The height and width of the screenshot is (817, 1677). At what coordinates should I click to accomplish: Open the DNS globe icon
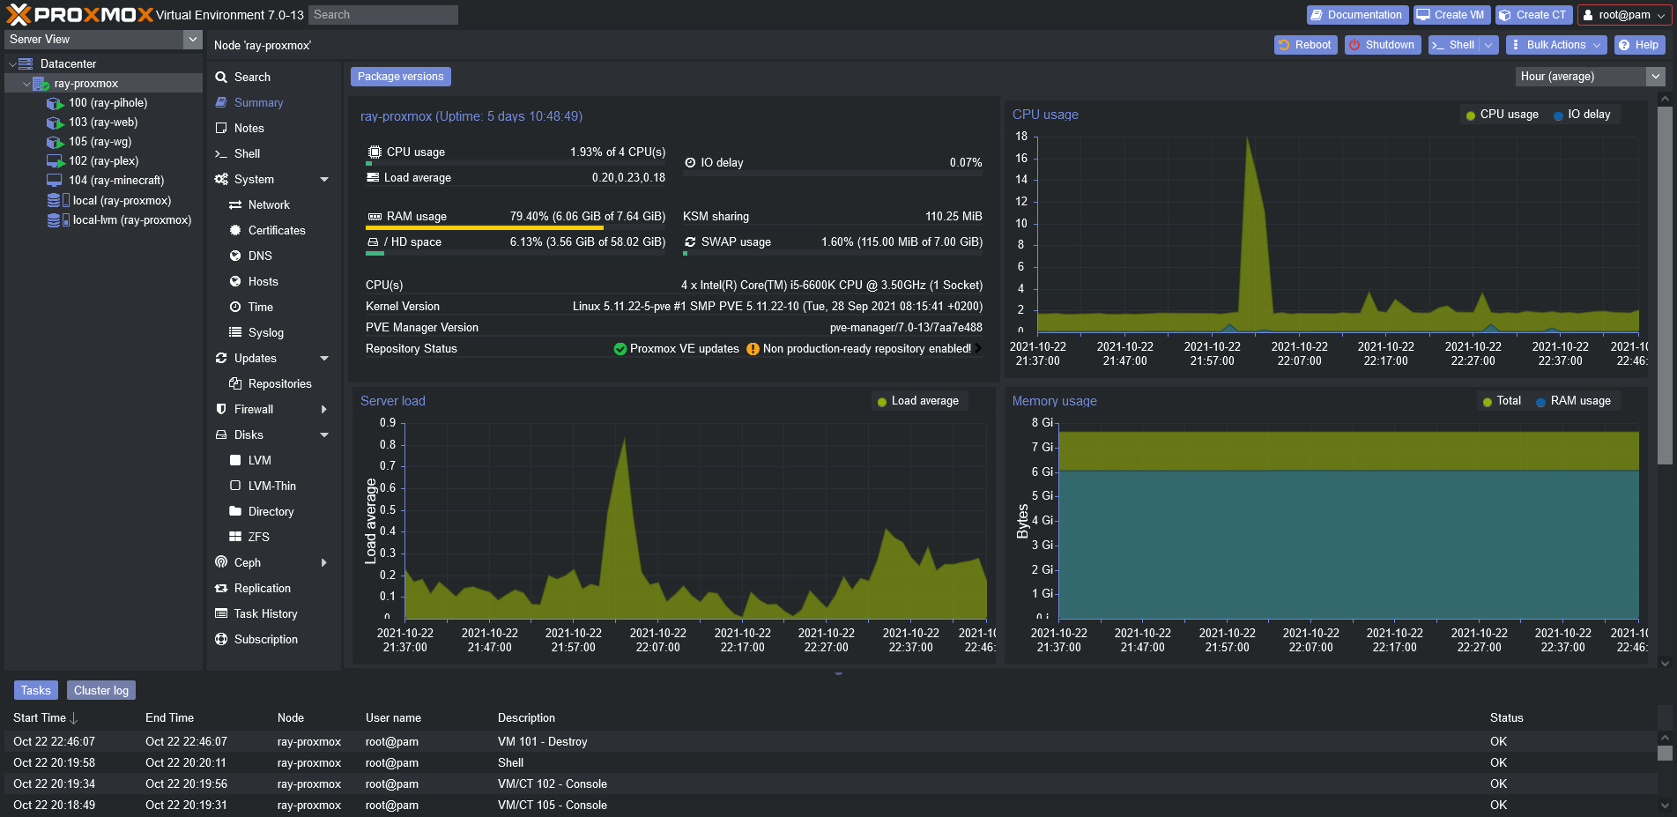[235, 256]
